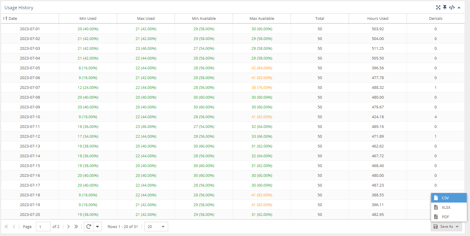Click the Denials value 4 for 2023-07-10

436,117
